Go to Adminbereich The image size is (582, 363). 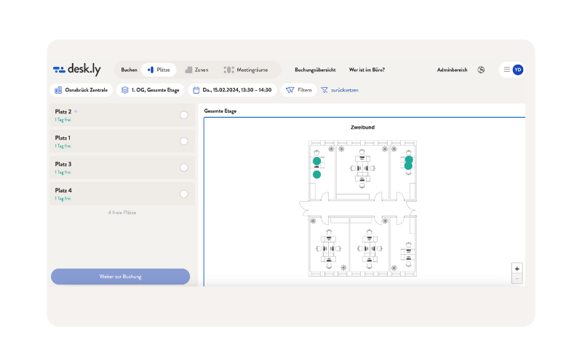[x=452, y=70]
